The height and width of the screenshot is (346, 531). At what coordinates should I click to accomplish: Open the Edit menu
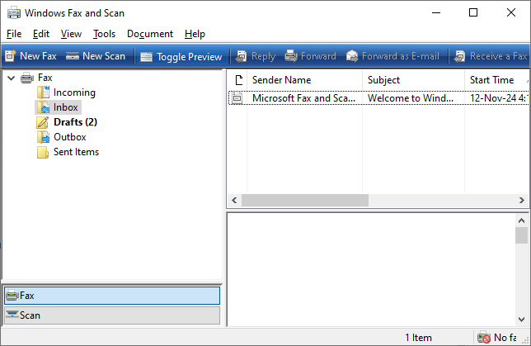coord(41,34)
